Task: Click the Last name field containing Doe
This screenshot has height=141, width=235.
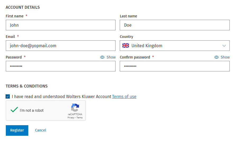Action: [175, 25]
